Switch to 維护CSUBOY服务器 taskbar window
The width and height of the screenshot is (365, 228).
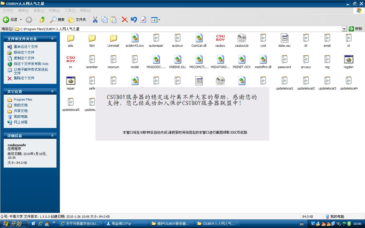(x=172, y=224)
